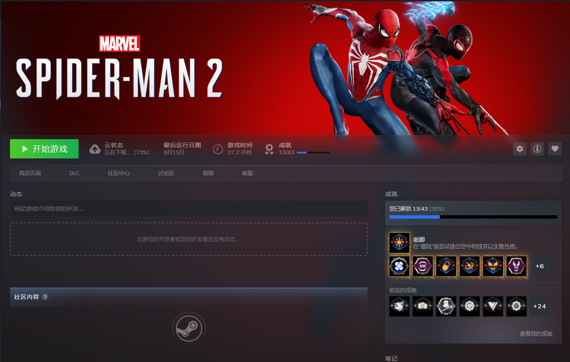This screenshot has height=362, width=570.
Task: Select the lightning swirl achievement badge
Action: coord(469,266)
